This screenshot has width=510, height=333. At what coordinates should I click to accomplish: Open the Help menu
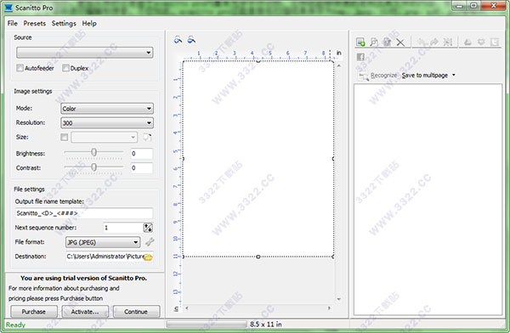tap(89, 24)
